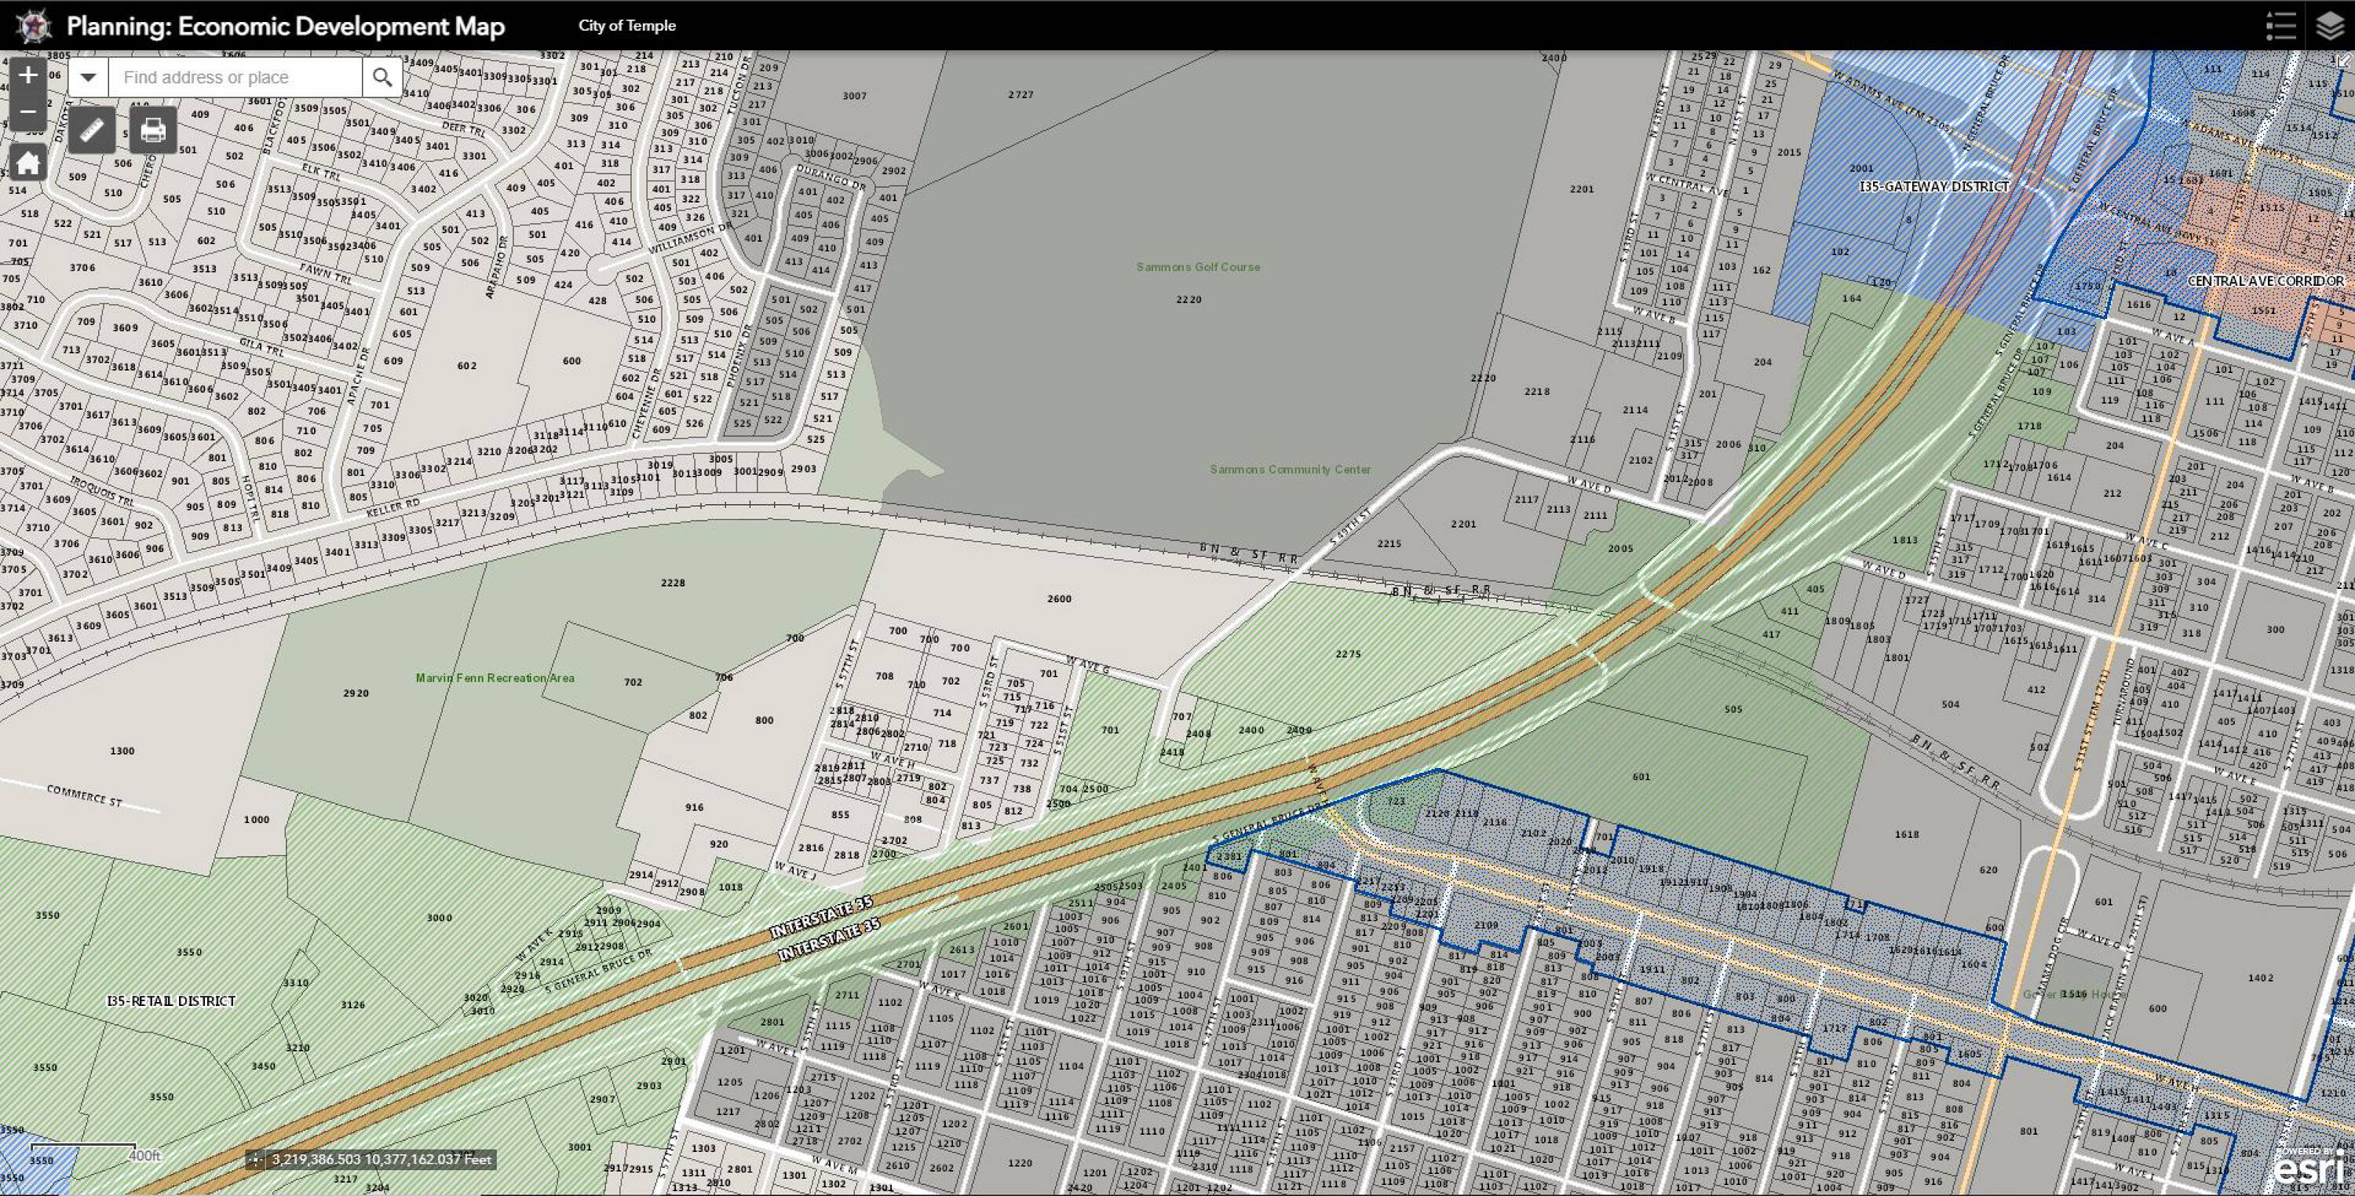Open the Print widget
The height and width of the screenshot is (1196, 2355).
click(x=152, y=131)
